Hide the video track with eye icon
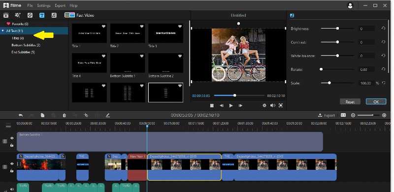394x192 pixels. pos(12,163)
